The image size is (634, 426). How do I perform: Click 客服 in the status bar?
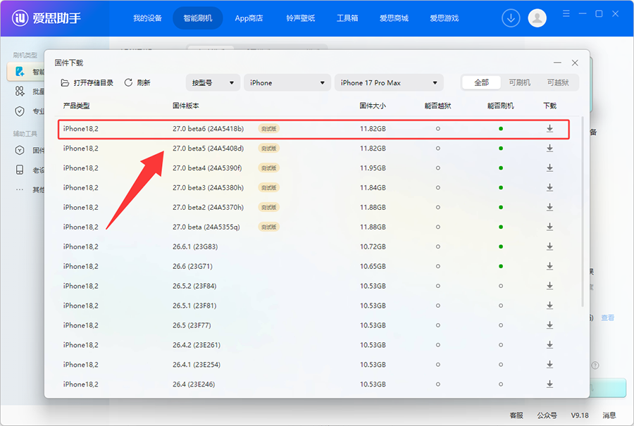516,415
